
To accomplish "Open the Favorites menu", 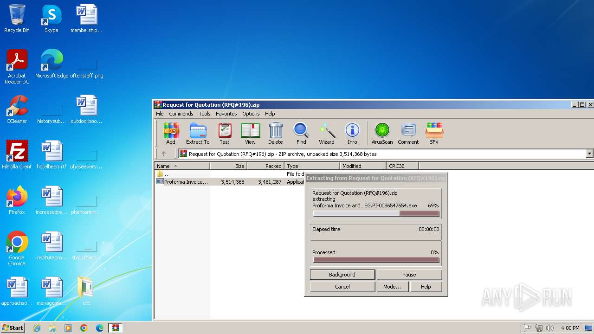I will pos(226,114).
